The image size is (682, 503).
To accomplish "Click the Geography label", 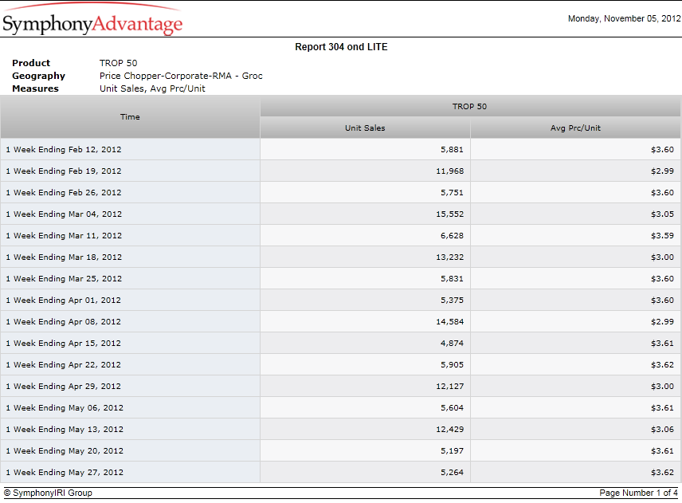I will click(x=38, y=76).
